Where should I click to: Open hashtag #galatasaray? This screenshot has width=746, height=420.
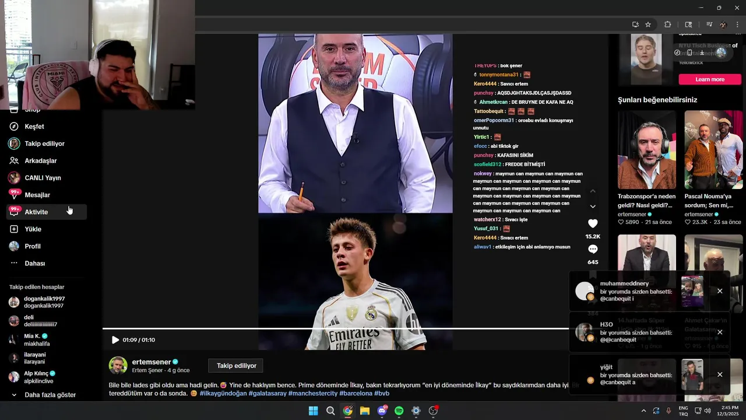click(x=268, y=393)
